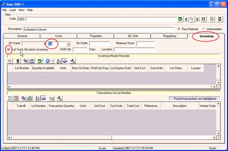228x151 pixels.
Task: Switch to the Properties tab
Action: pos(96,36)
